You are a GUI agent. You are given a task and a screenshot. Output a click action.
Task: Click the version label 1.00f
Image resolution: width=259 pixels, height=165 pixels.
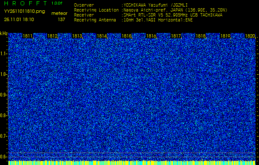[x=57, y=3]
